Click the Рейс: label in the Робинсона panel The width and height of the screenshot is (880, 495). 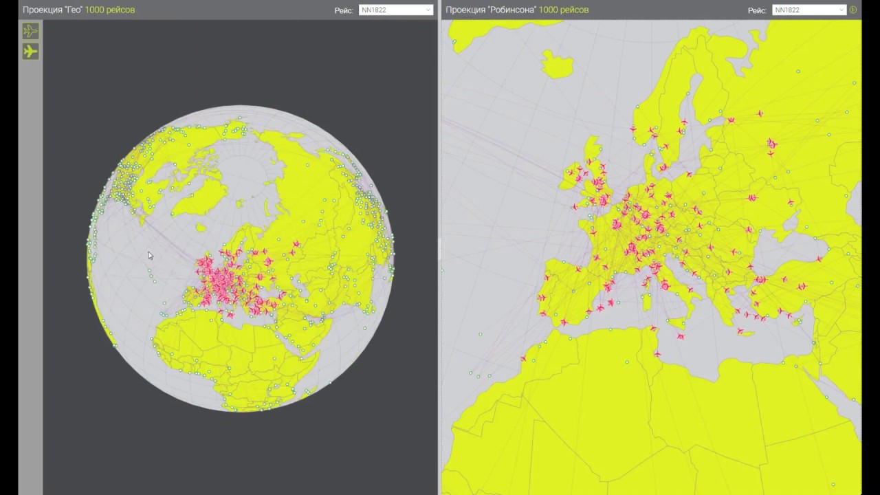757,10
